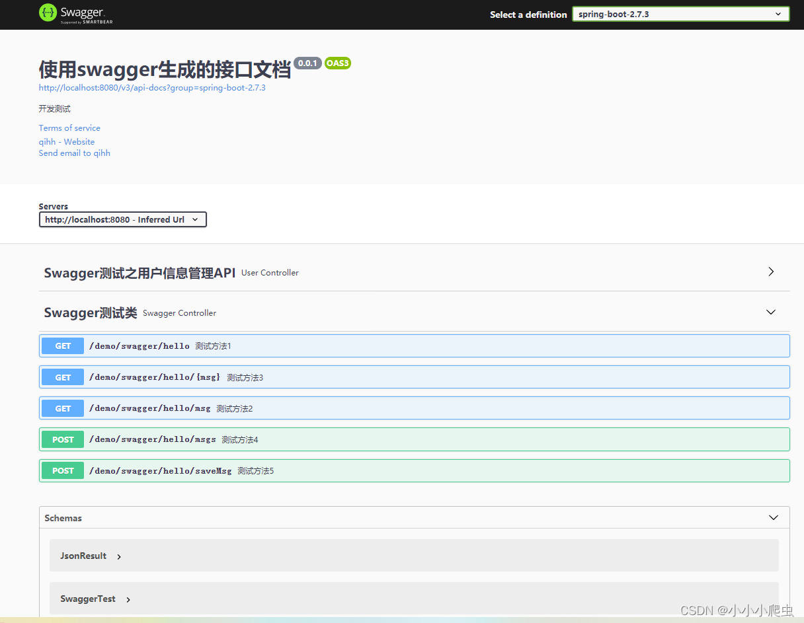Click the GET badge on /demo/swagger/hello
This screenshot has width=804, height=623.
[x=62, y=346]
